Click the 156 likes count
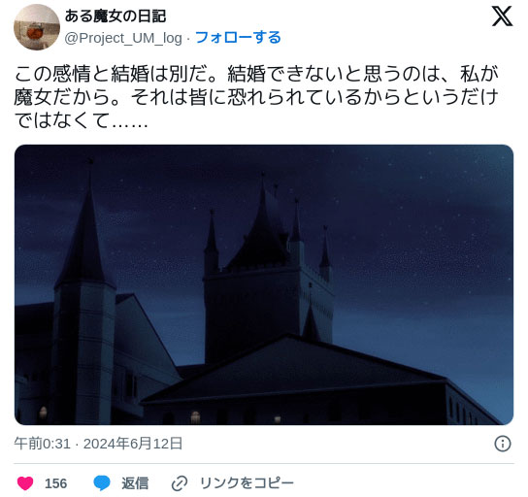This screenshot has height=497, width=528. (56, 483)
